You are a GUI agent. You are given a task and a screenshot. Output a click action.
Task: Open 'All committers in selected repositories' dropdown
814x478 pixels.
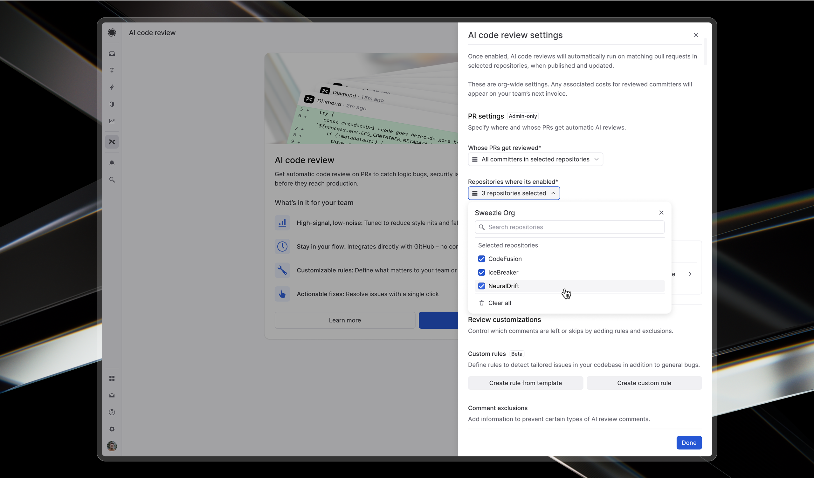click(x=535, y=160)
